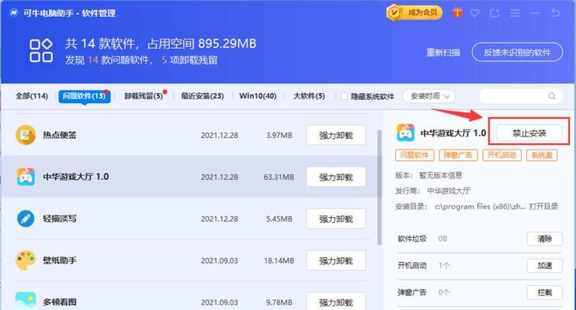The width and height of the screenshot is (576, 310).
Task: Click the 弹窗广告 orange tag
Action: [x=458, y=155]
